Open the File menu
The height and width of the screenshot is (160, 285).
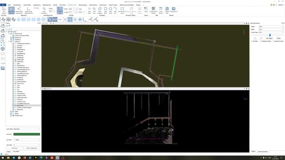3,5
